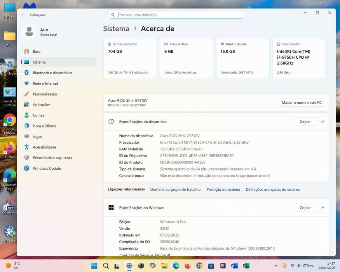Select the ID do Dispositivo value text

(x=197, y=156)
